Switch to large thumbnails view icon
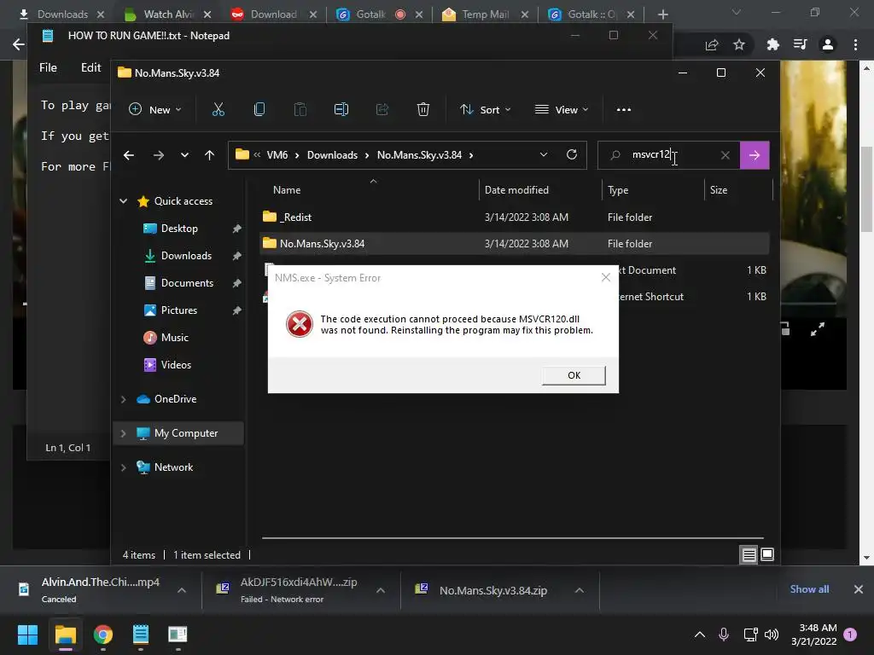 pyautogui.click(x=767, y=554)
